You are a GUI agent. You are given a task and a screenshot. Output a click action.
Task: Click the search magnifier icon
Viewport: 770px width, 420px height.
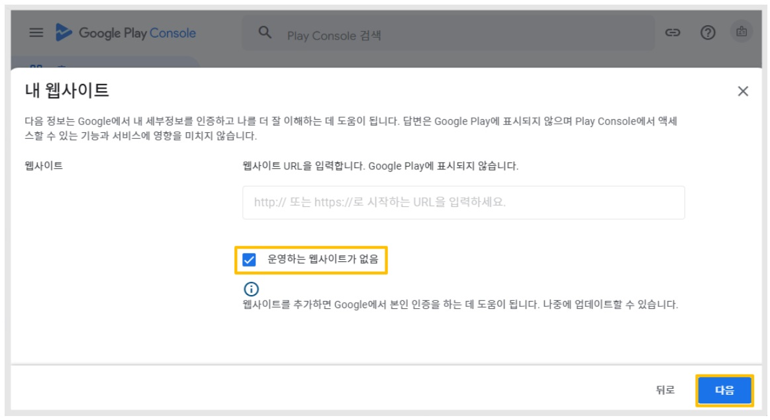265,33
